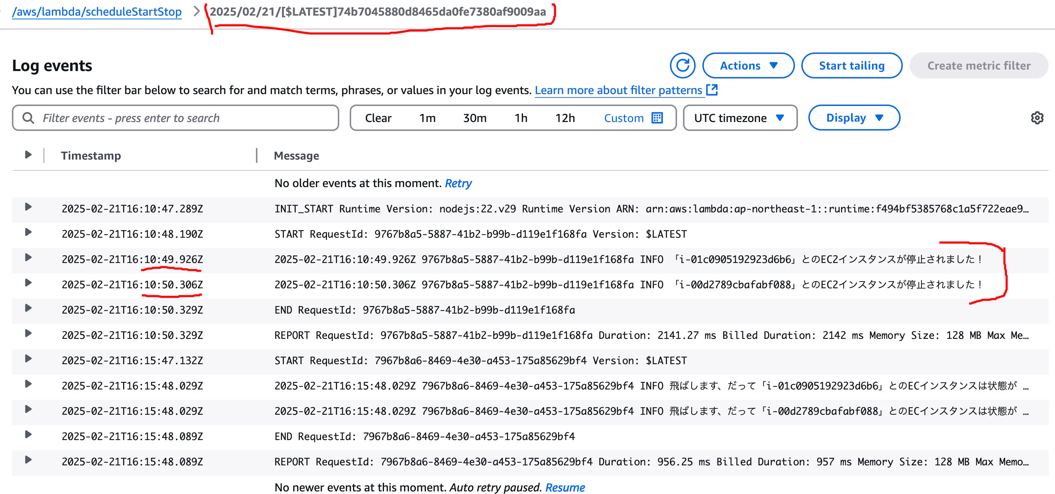The width and height of the screenshot is (1055, 494).
Task: Go to /aws/lambda/scheduleStartStop log group
Action: (97, 12)
